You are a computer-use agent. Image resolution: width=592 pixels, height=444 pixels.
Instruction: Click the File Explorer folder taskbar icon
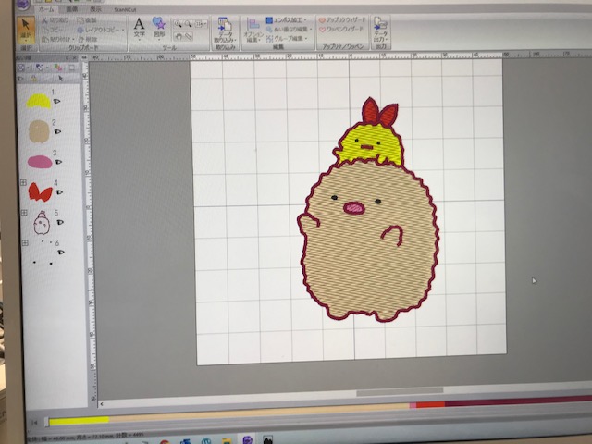(x=226, y=440)
